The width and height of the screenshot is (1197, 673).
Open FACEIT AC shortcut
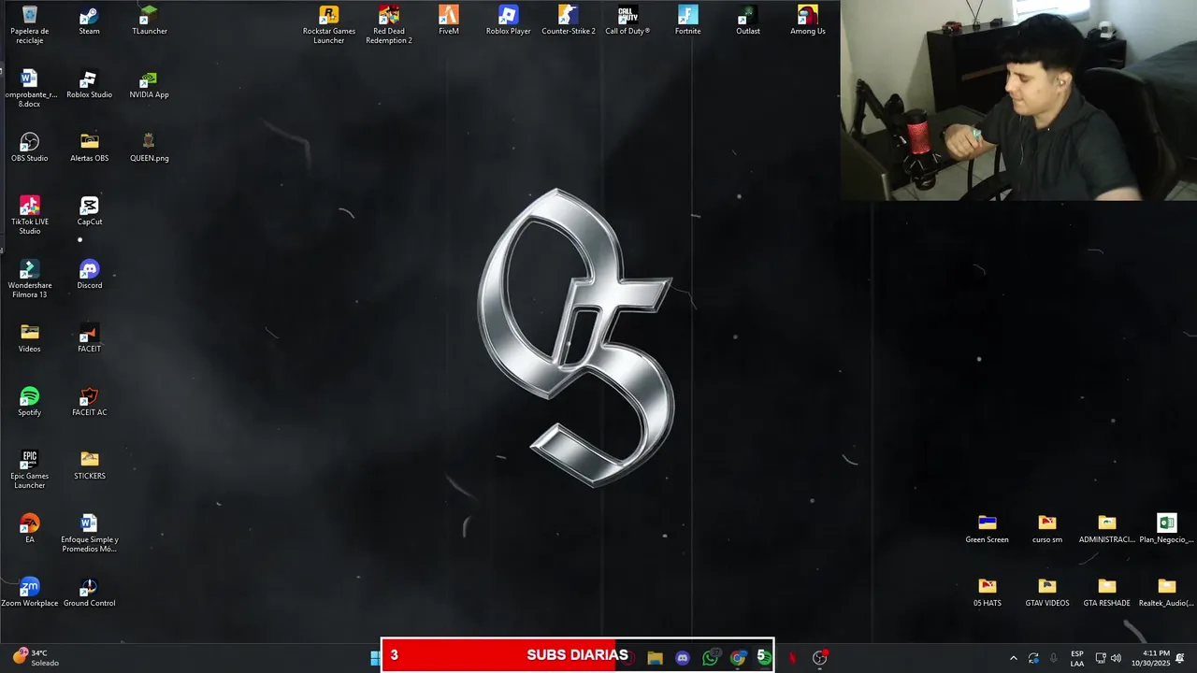89,402
